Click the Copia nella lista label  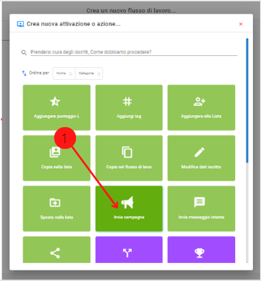(x=57, y=167)
